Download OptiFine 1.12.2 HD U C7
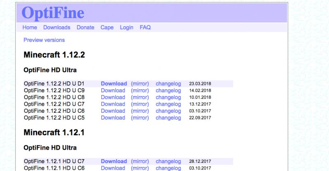This screenshot has width=329, height=171. click(x=113, y=104)
